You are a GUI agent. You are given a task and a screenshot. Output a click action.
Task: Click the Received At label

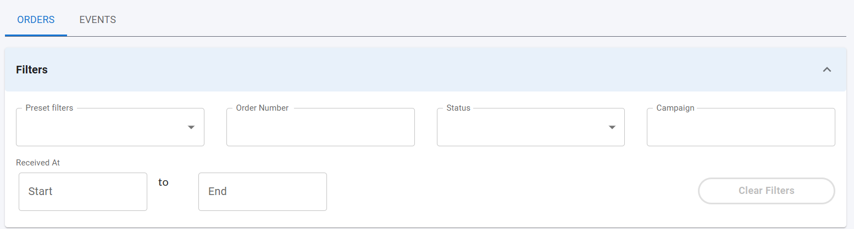[x=38, y=163]
